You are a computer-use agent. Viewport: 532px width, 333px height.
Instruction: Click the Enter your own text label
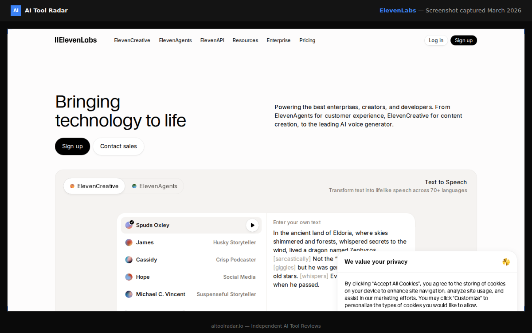tap(297, 222)
